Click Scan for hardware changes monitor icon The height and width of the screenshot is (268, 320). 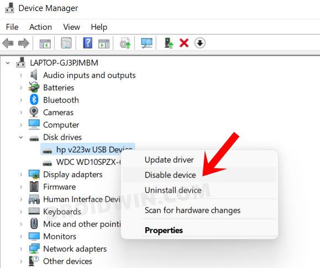click(x=146, y=43)
